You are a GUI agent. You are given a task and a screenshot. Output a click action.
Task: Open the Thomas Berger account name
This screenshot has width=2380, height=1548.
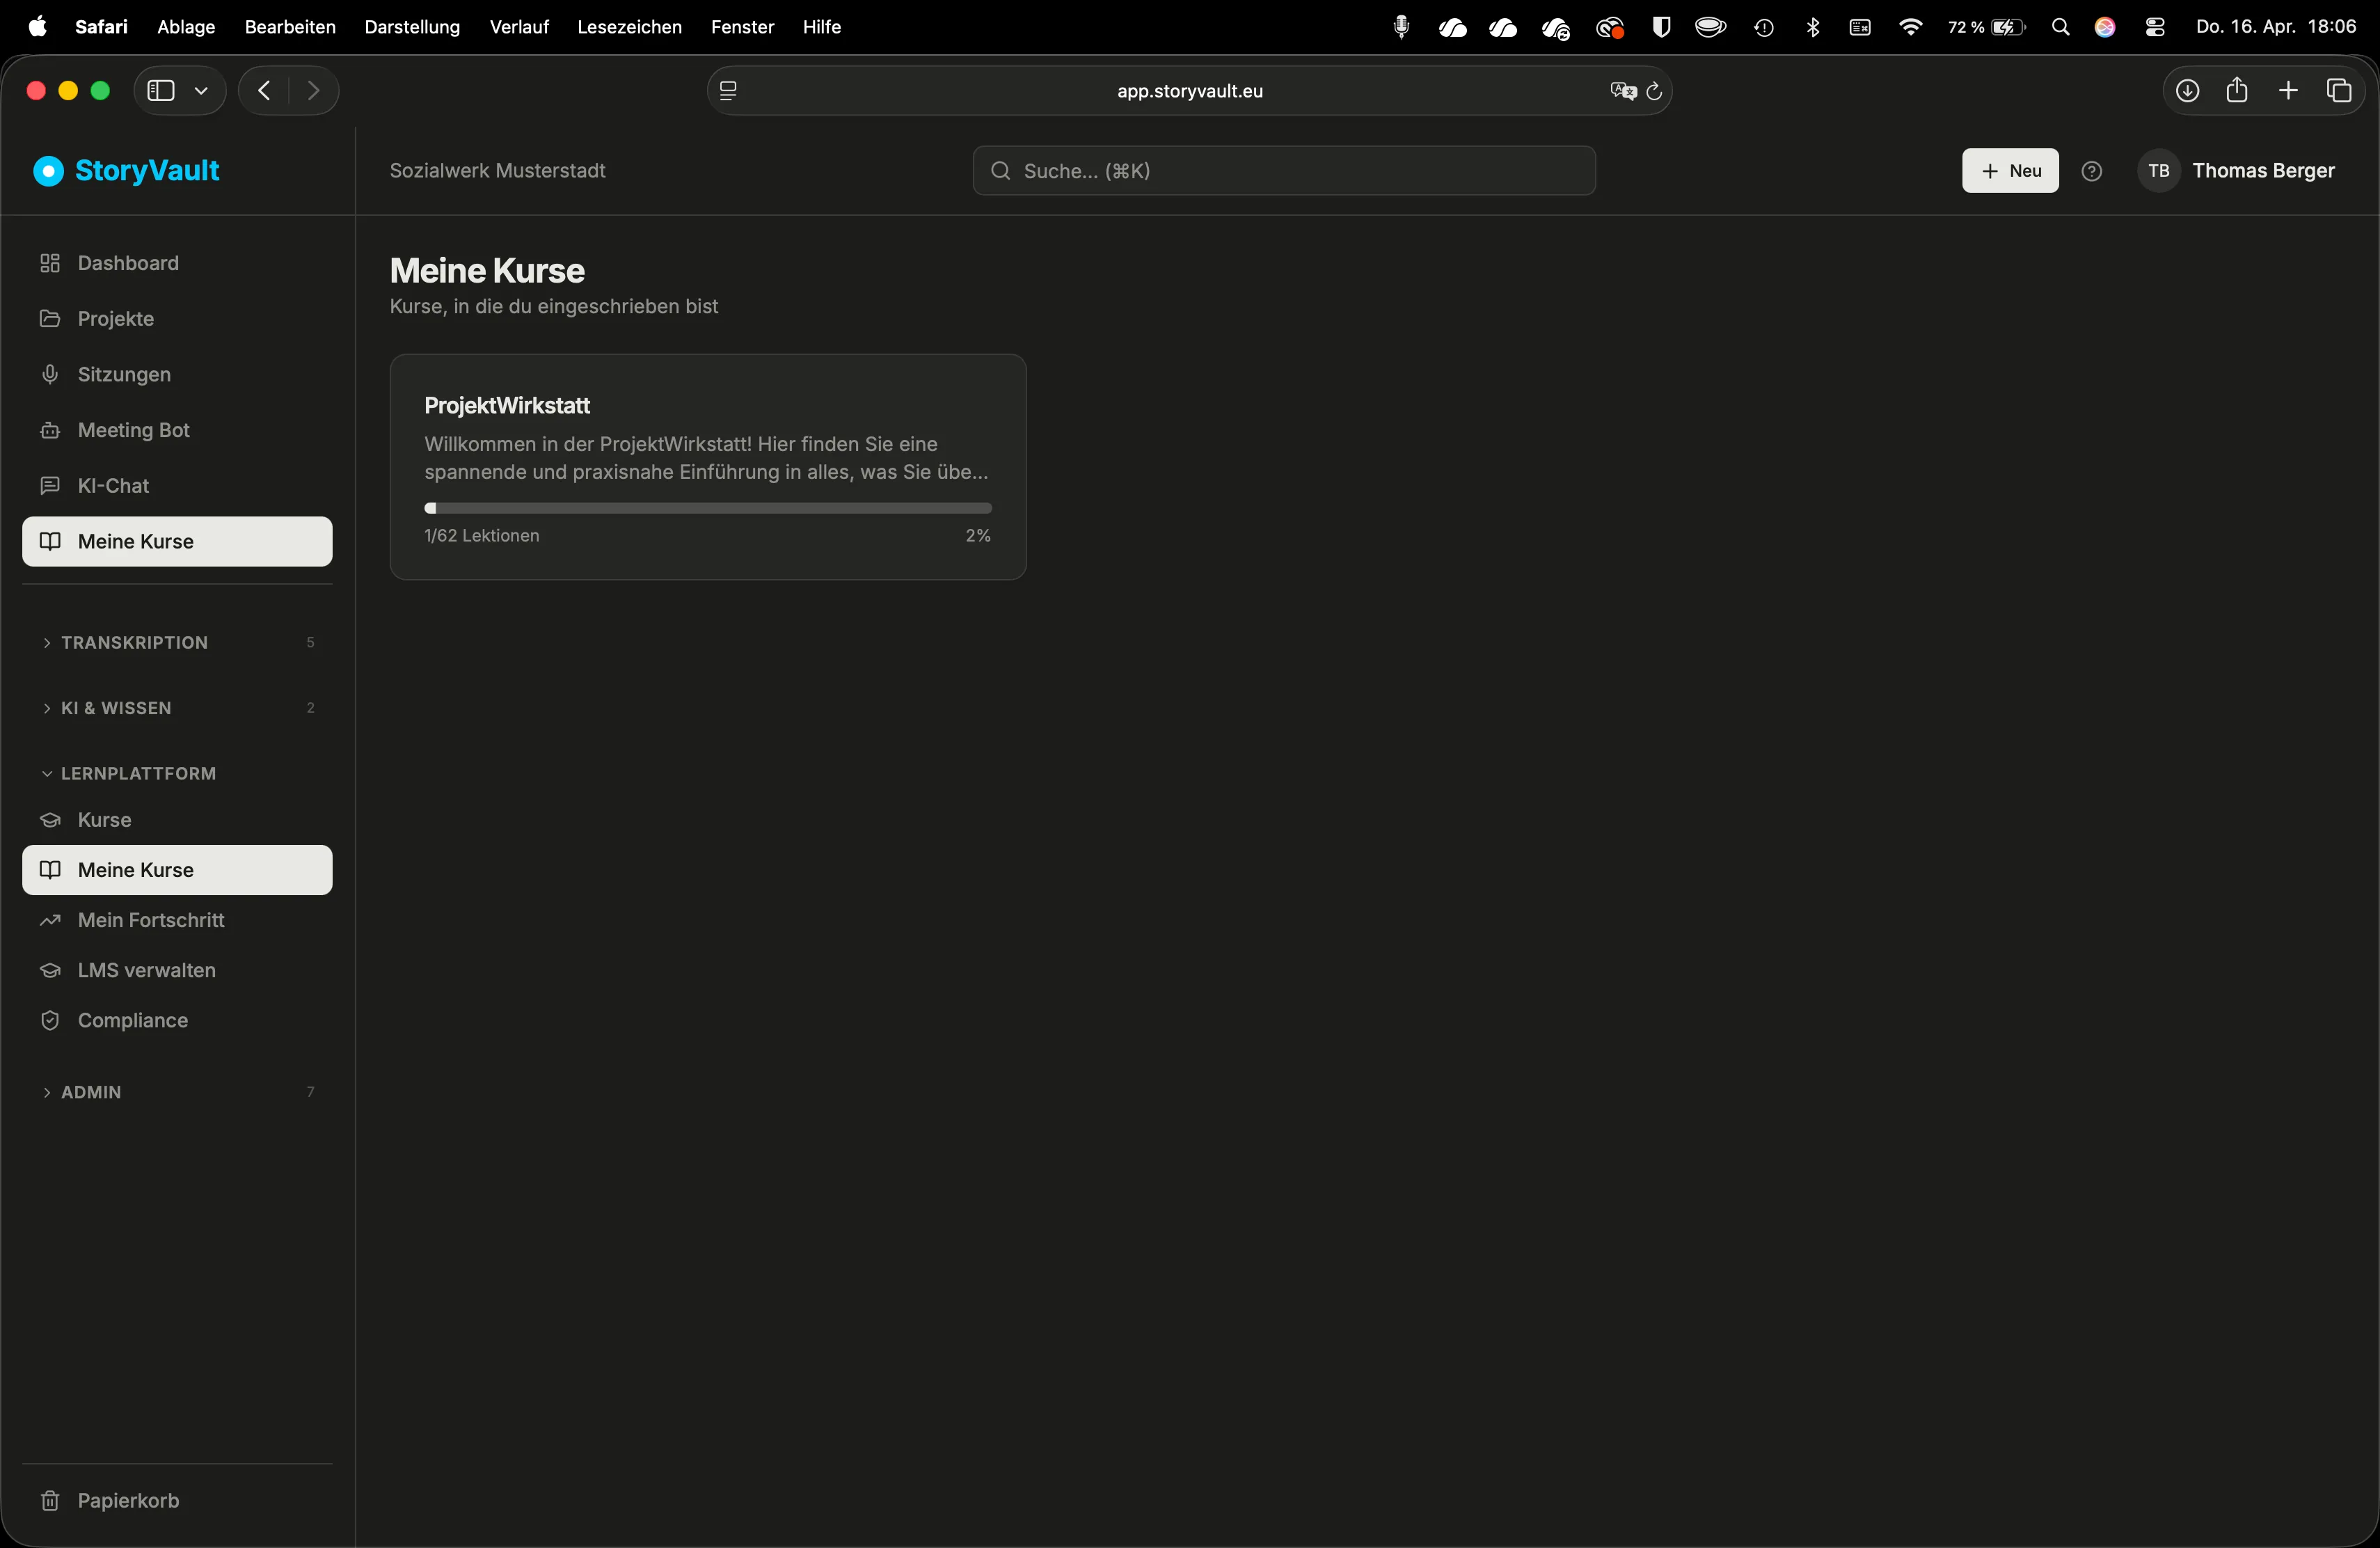tap(2263, 171)
